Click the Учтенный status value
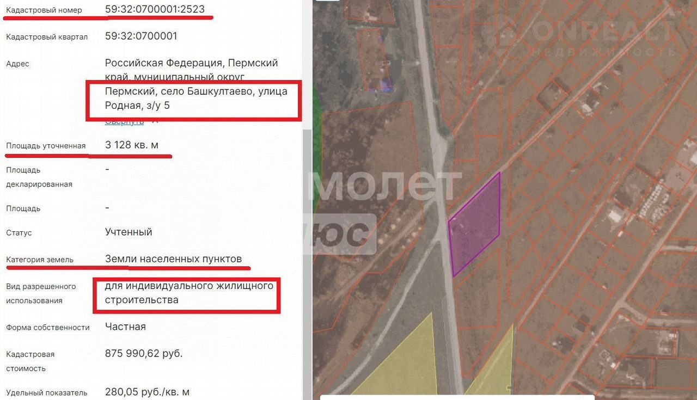Screen dimensions: 697x400 point(129,232)
